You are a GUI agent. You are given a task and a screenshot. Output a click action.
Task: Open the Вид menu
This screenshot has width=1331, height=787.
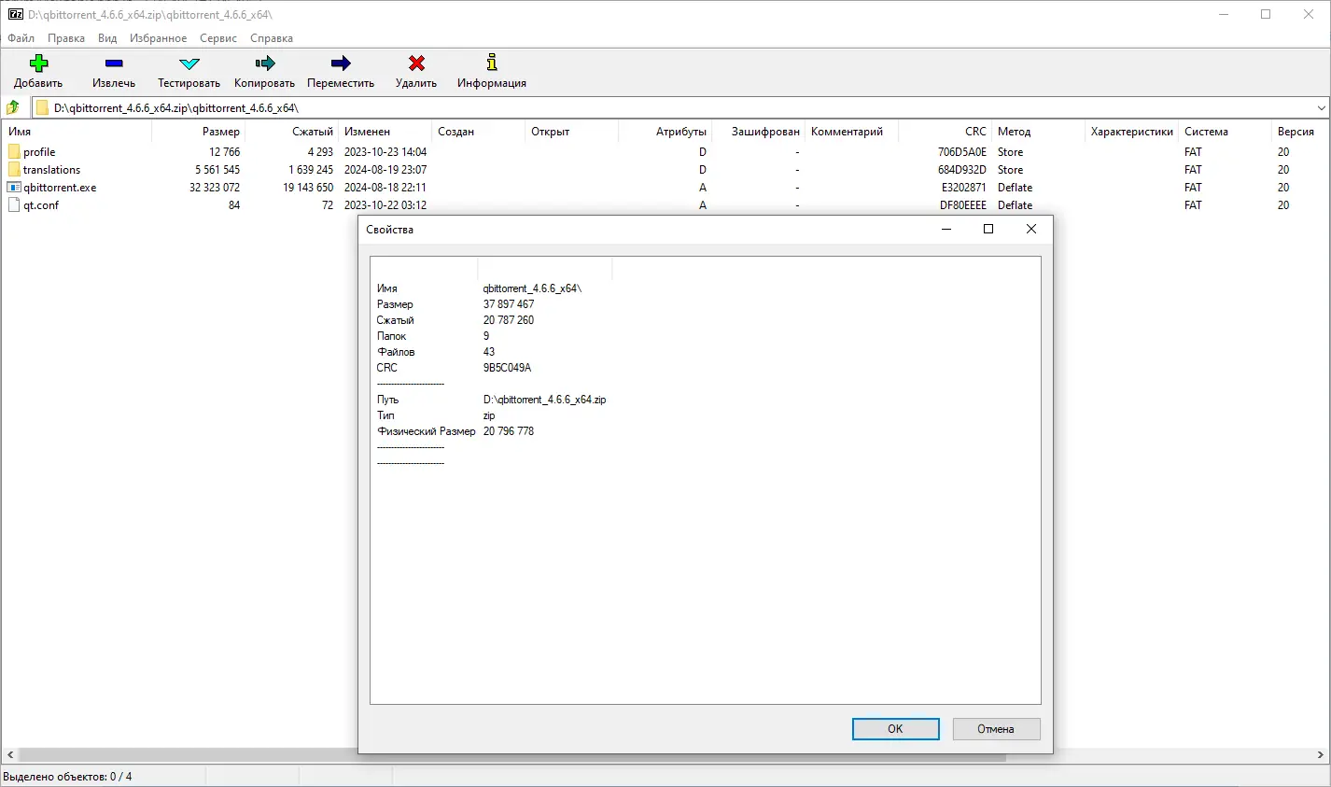point(106,38)
